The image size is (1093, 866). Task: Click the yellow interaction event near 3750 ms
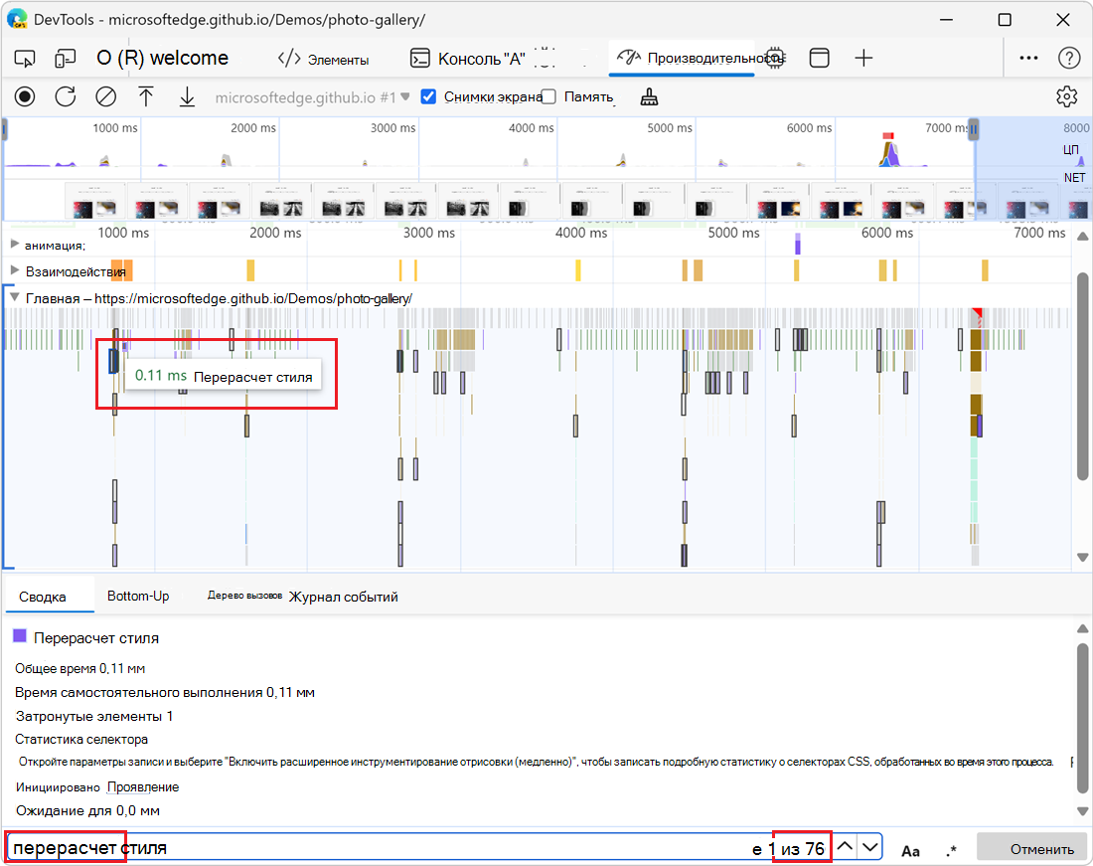coord(578,269)
